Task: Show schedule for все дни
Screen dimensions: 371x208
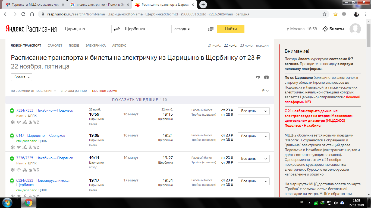Action: 262,45
